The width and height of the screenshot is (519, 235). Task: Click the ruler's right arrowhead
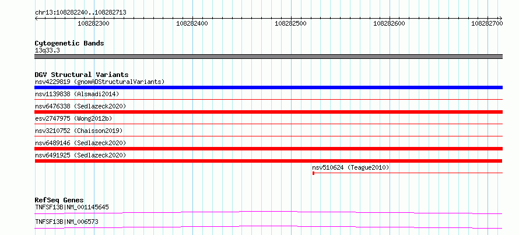coord(501,18)
